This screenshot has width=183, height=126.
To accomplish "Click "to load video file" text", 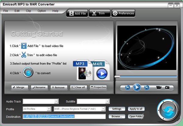I will 52,46.
